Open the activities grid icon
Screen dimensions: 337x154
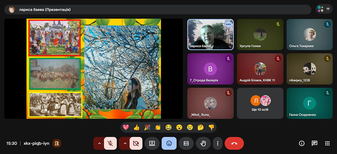point(327,143)
